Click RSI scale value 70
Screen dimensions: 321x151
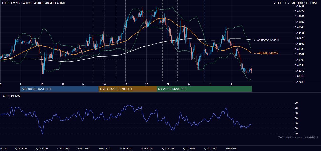click(296, 108)
